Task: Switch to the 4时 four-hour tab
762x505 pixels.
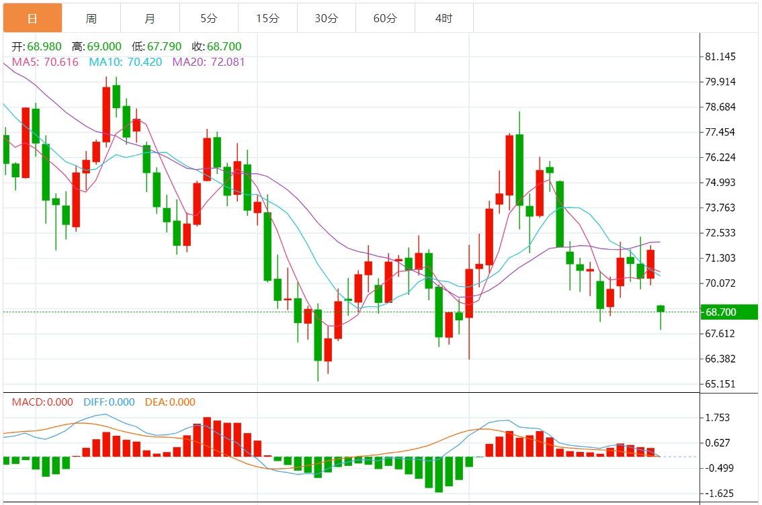Action: pos(443,18)
